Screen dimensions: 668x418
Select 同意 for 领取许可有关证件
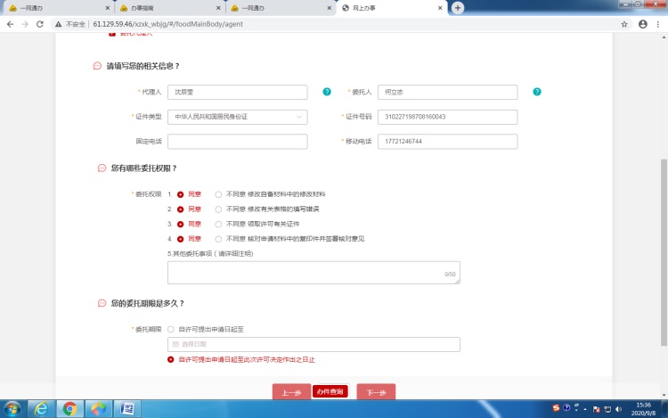click(181, 224)
